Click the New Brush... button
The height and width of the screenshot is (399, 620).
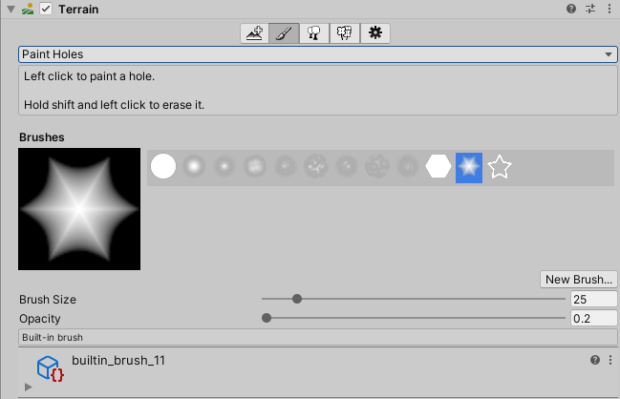(x=578, y=280)
